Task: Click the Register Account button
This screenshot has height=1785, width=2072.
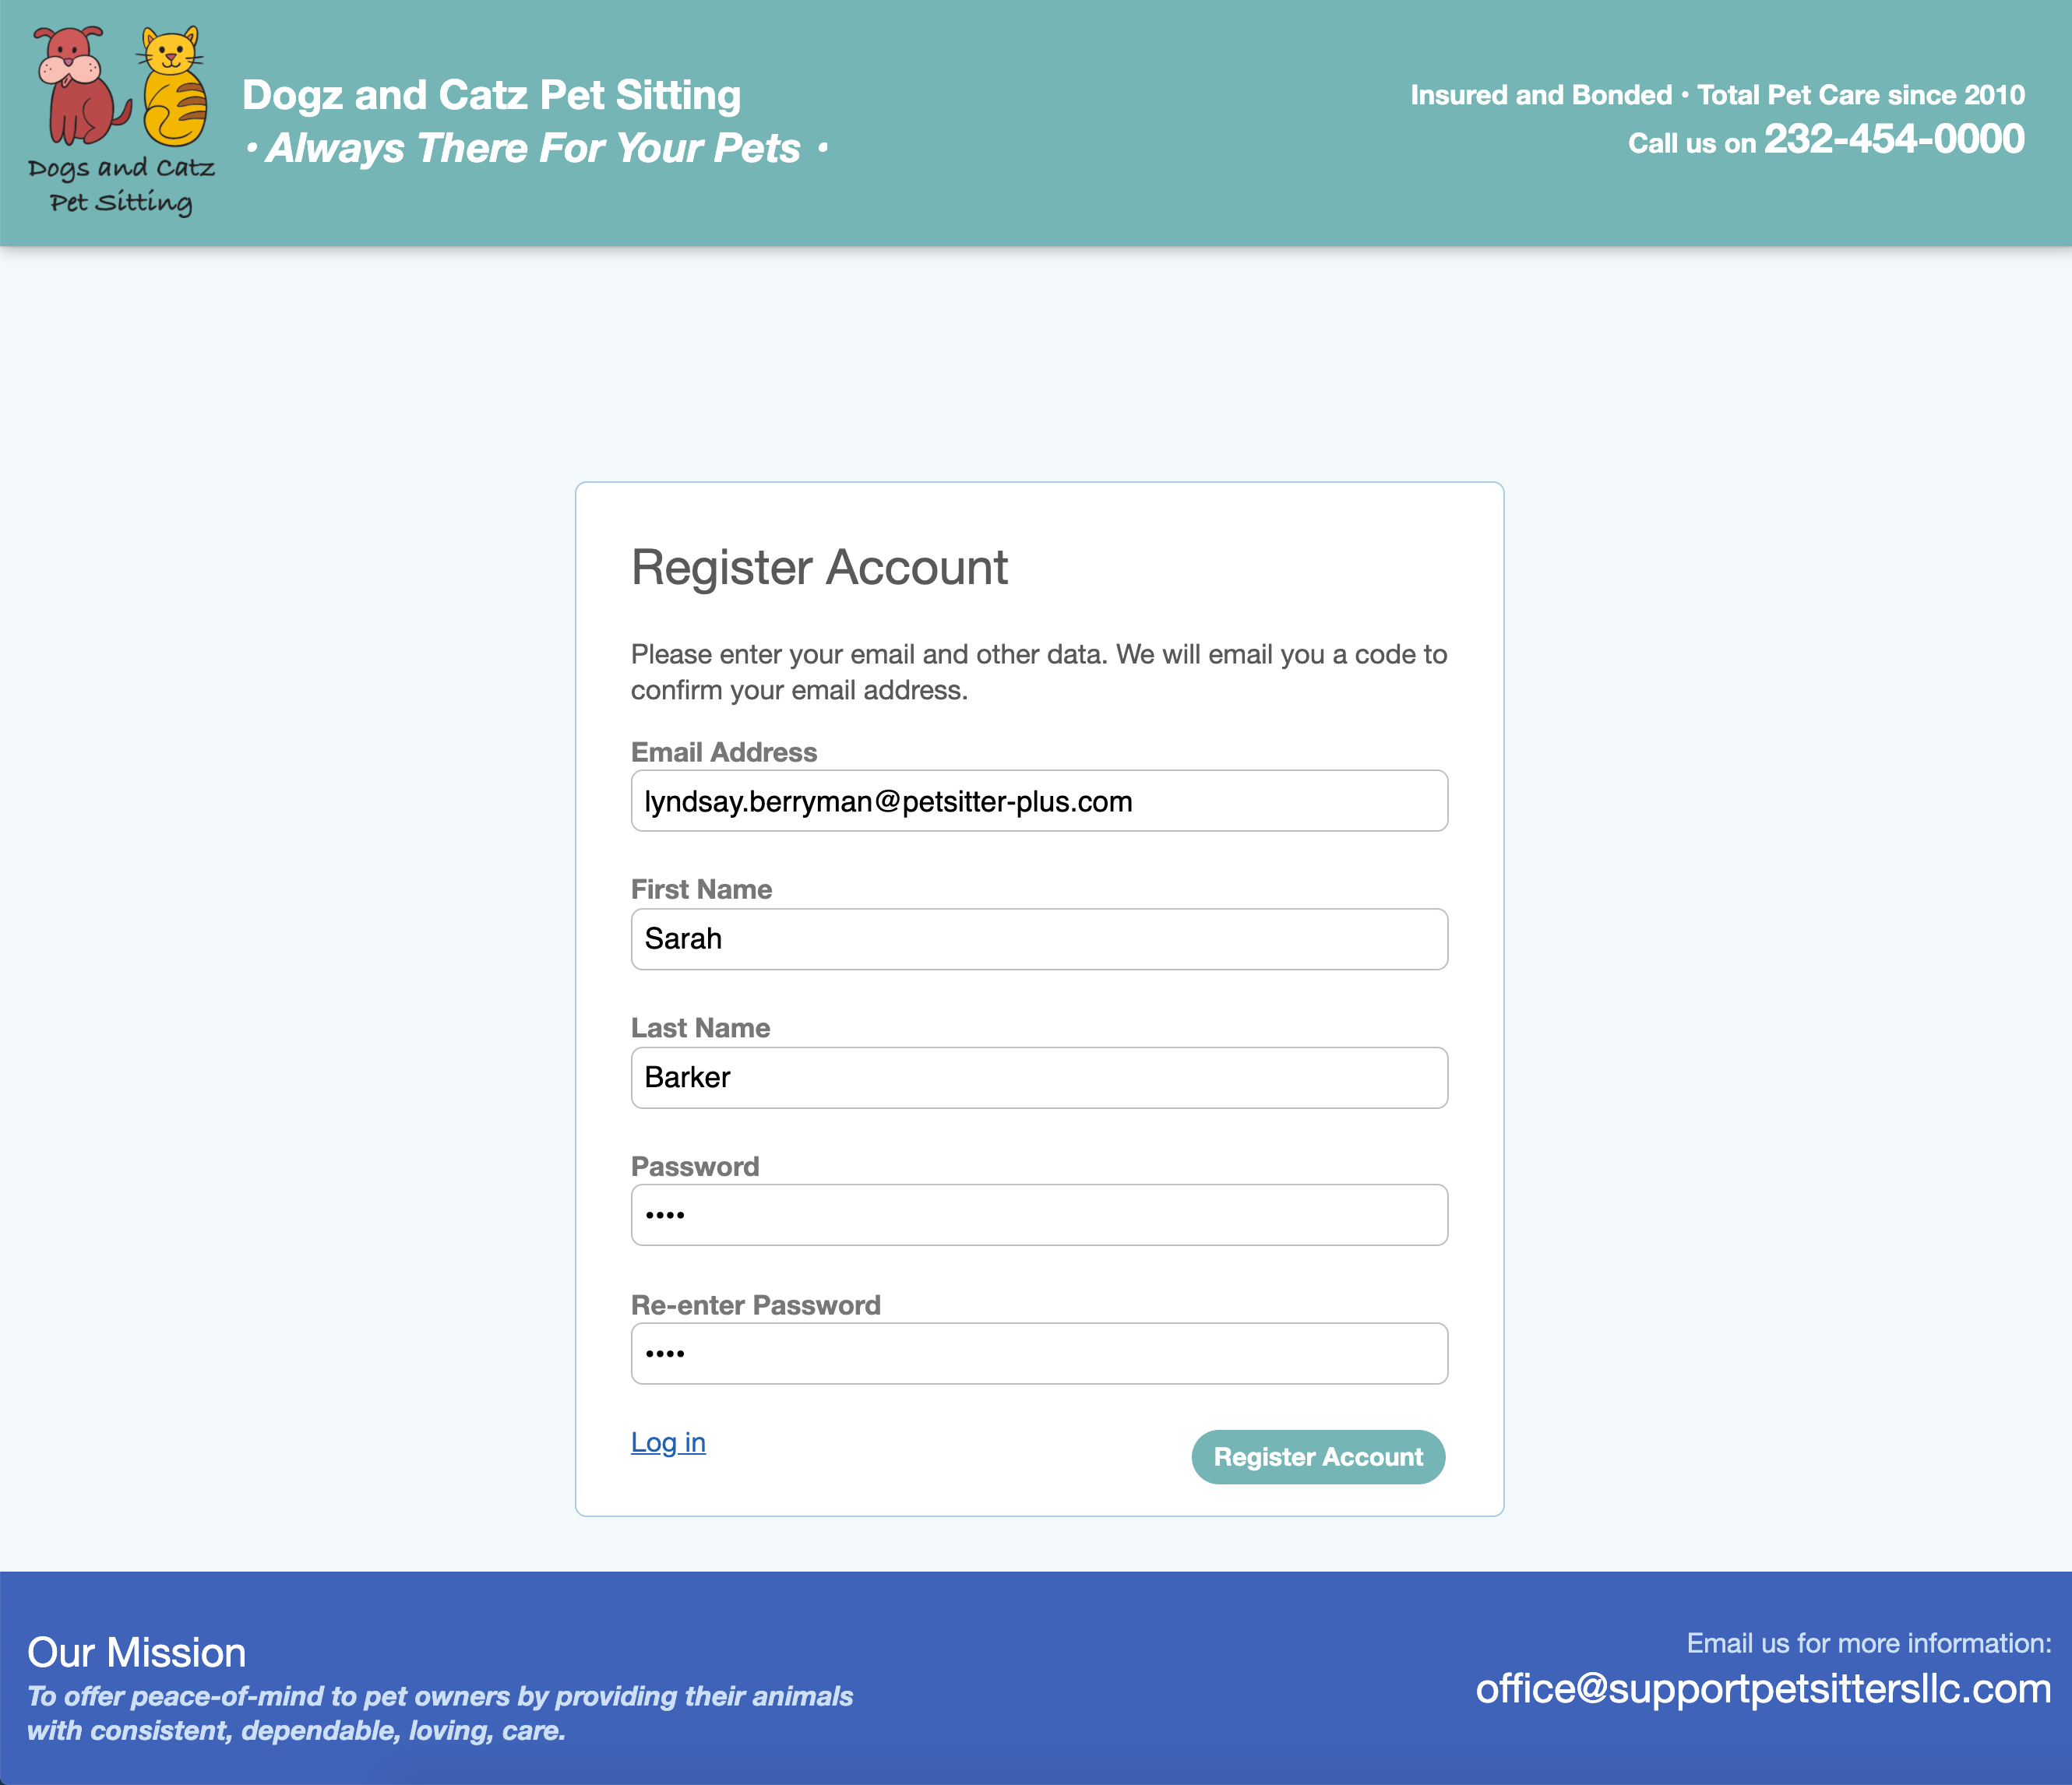Action: 1318,1456
